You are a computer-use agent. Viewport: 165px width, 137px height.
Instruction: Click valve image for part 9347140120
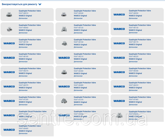(x=64, y=29)
